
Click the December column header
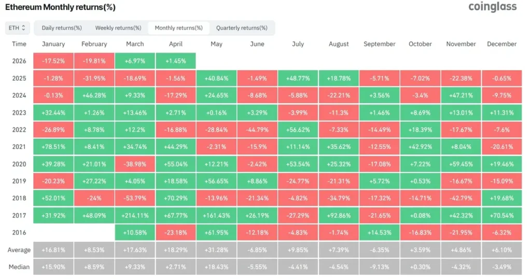coord(501,44)
